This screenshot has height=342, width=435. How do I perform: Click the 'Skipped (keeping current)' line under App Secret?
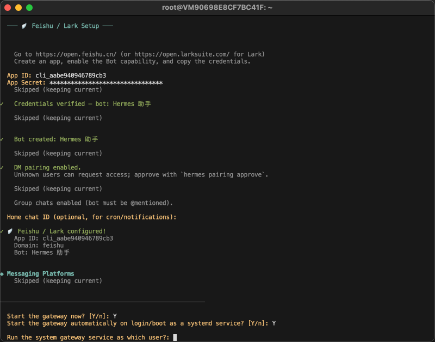pyautogui.click(x=58, y=90)
